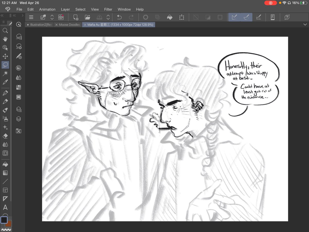The width and height of the screenshot is (309, 232).
Task: Open the tool palette small menu icon
Action: click(4, 22)
